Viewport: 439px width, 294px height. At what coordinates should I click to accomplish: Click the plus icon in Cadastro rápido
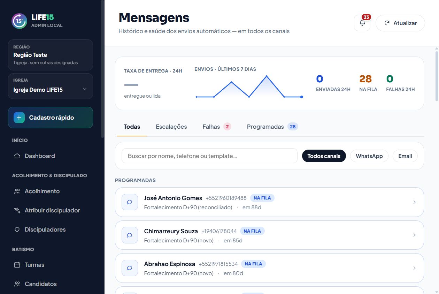[x=19, y=118]
